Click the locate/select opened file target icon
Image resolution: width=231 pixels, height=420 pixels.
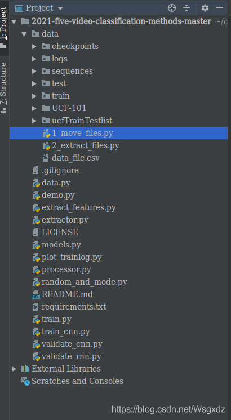click(x=172, y=8)
